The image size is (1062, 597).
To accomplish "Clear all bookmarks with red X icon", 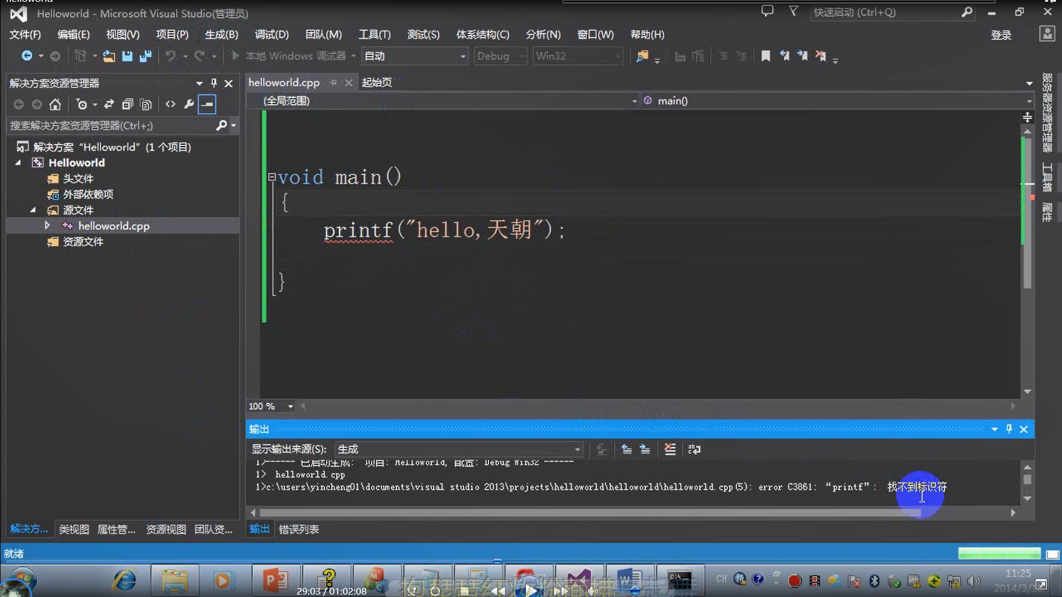I will point(821,56).
